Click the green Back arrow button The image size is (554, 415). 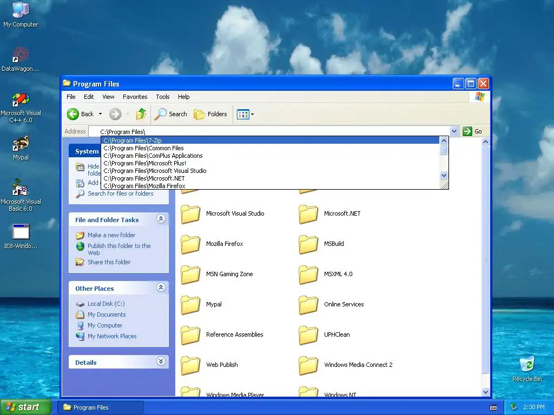click(x=73, y=114)
